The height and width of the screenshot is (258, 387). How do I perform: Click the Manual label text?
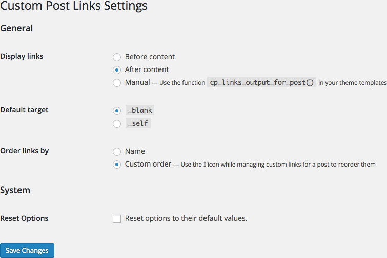coord(137,82)
